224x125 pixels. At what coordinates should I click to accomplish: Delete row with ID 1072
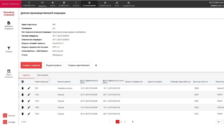coord(23,114)
